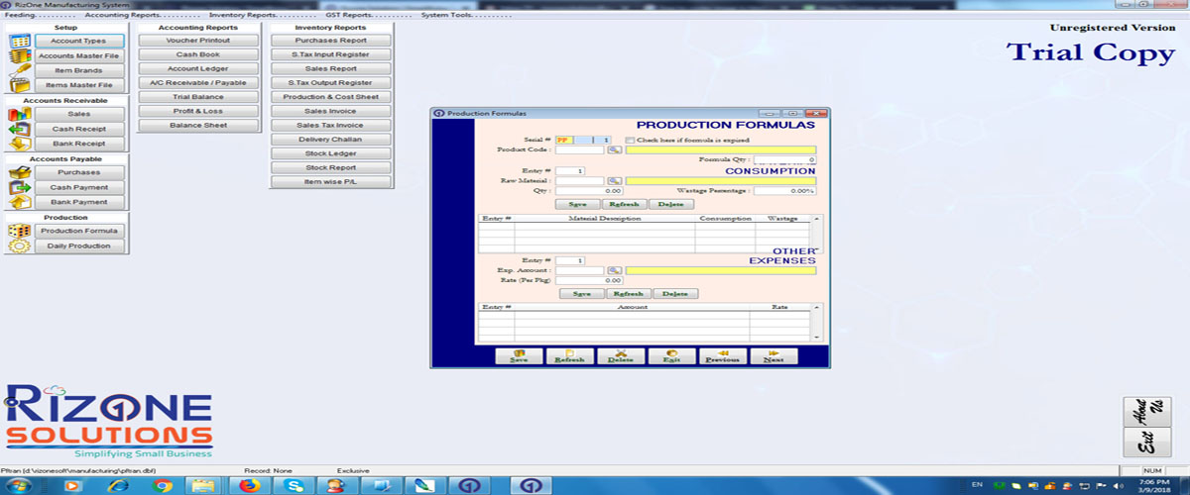Click the Voucher Printout button
Image resolution: width=1190 pixels, height=495 pixels.
(x=198, y=41)
